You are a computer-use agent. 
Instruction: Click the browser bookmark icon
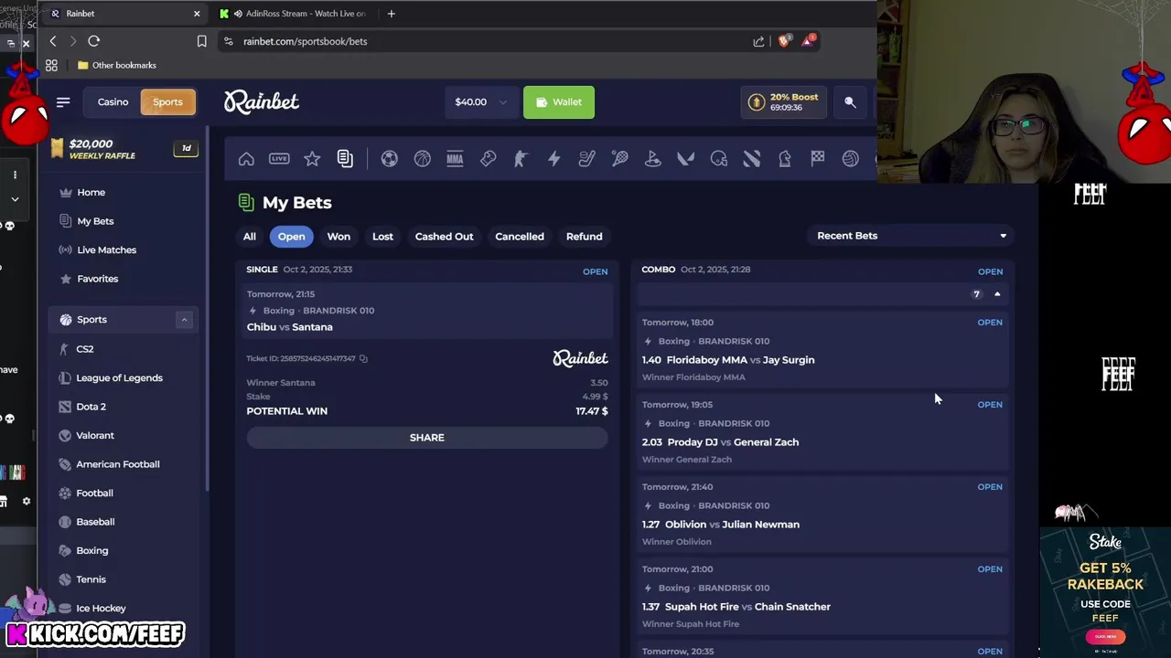(x=201, y=41)
